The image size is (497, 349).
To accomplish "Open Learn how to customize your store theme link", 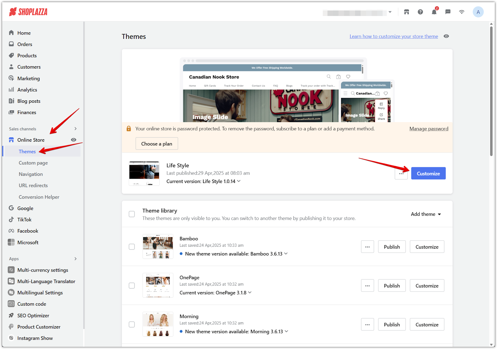I will coord(394,36).
